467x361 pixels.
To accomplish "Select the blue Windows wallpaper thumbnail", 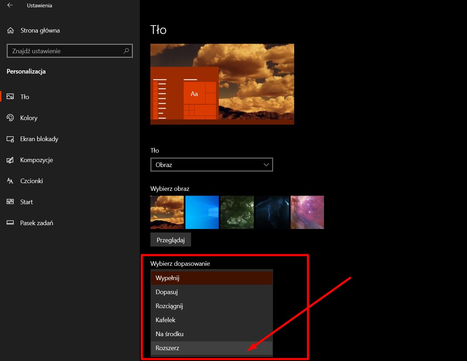I will click(202, 212).
